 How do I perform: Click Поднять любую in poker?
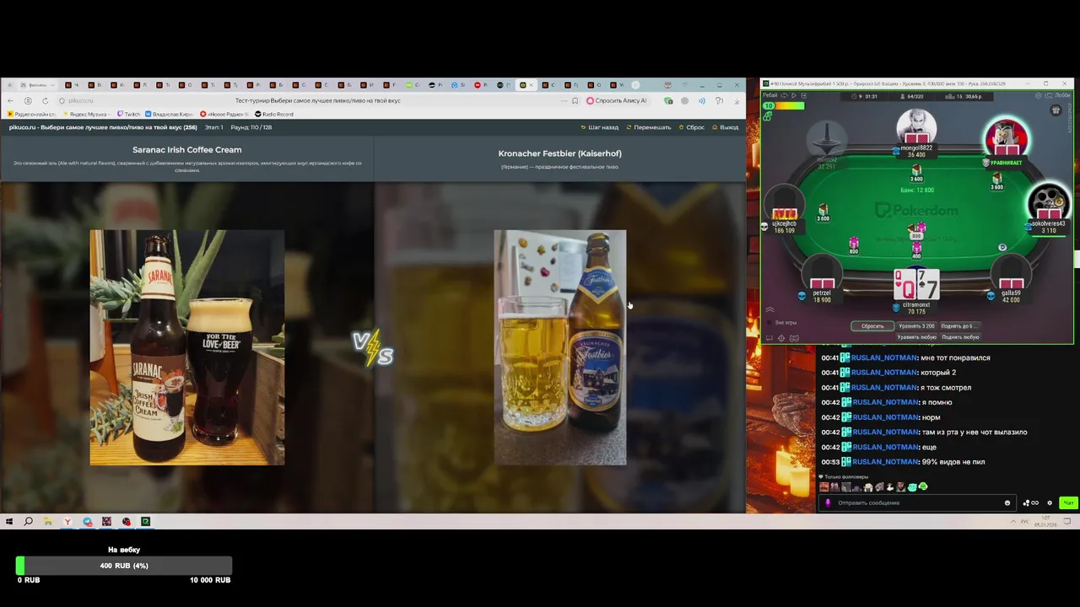(960, 336)
